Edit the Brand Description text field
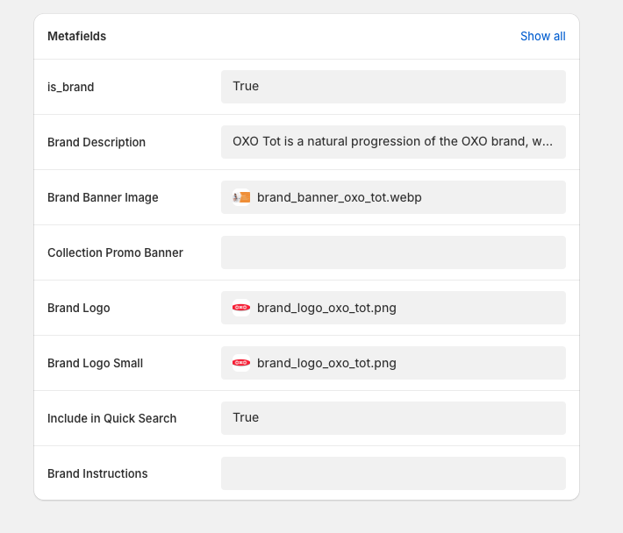Screen dimensions: 623x533 coord(393,142)
